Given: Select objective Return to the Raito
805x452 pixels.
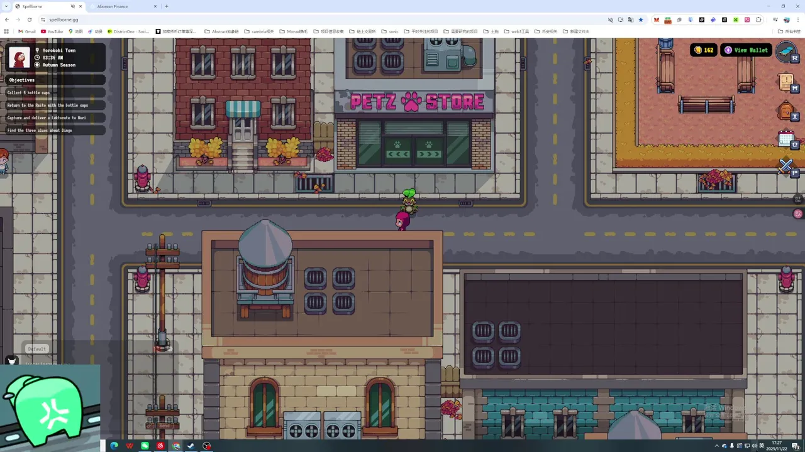Looking at the screenshot, I should (55, 105).
